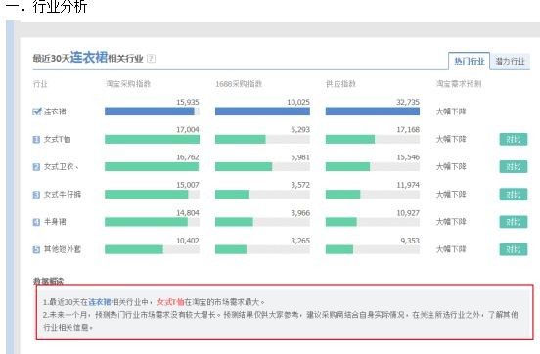The image size is (540, 354).
Task: Click the blue 连衣裙 link in 数据解读
Action: [x=100, y=302]
